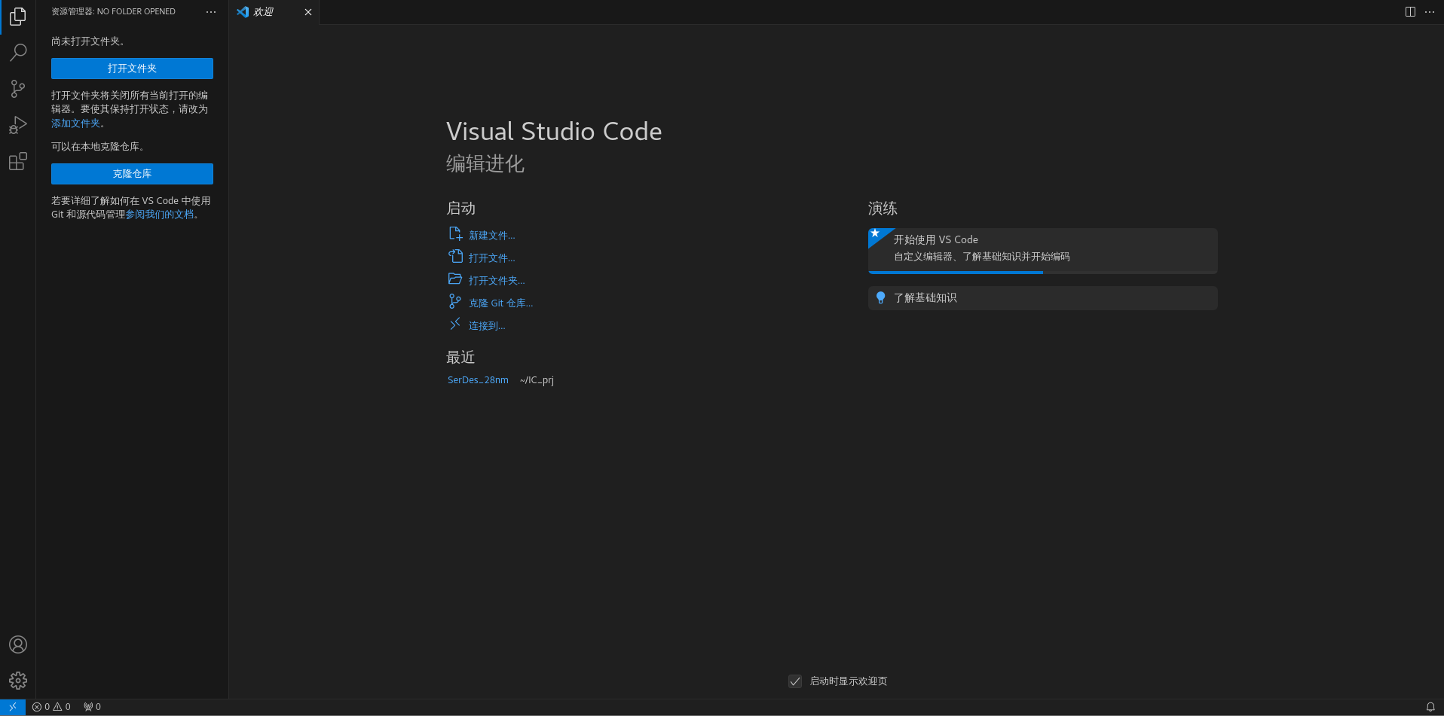Click the 克隆仓库 button in sidebar
Viewport: 1444px width, 716px height.
click(x=132, y=174)
